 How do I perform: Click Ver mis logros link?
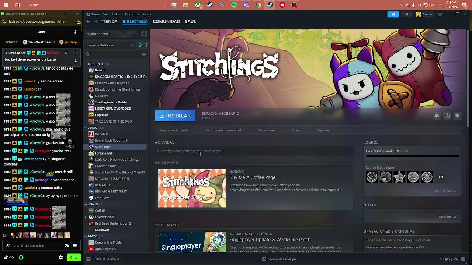point(445,191)
